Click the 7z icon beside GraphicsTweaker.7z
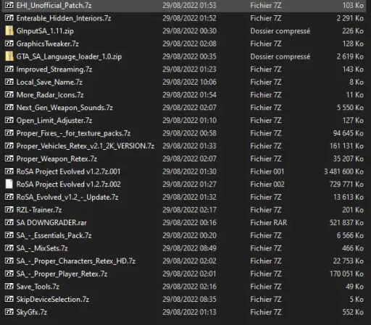 click(x=9, y=43)
